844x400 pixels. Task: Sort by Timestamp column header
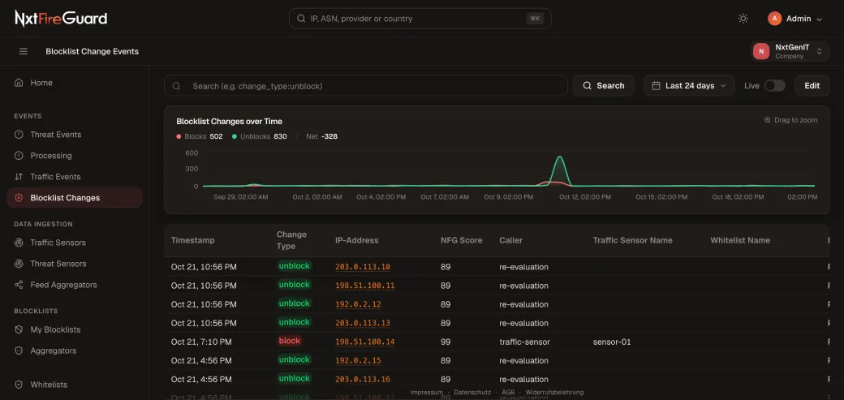click(x=192, y=240)
